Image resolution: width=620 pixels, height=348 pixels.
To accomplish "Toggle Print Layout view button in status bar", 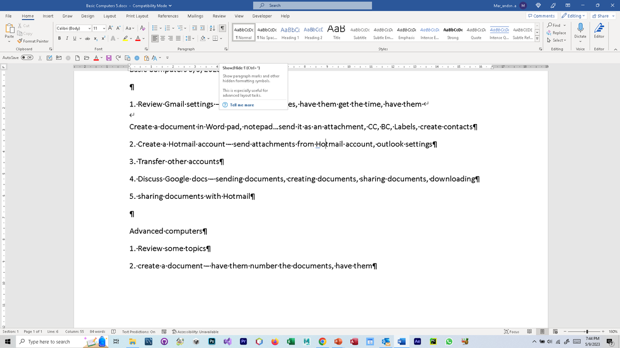I will pos(542,331).
